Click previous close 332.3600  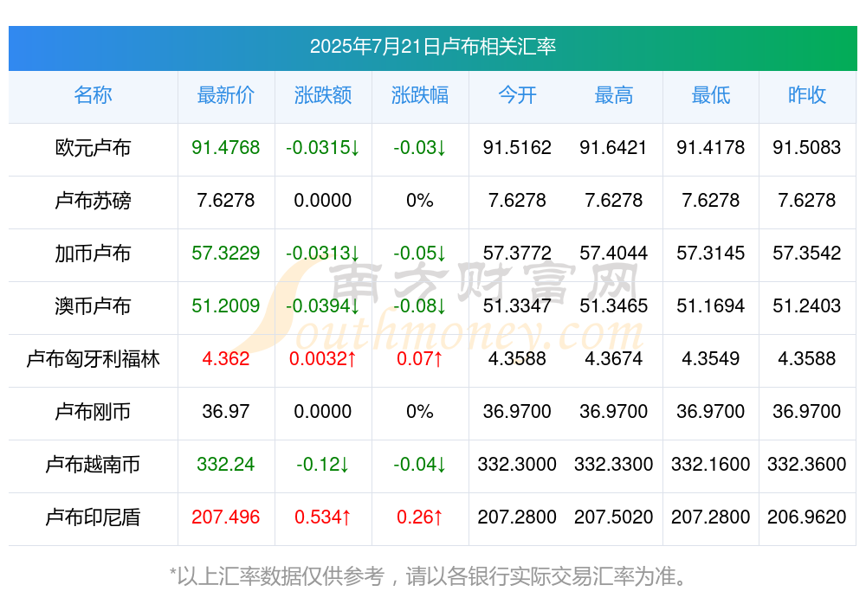pyautogui.click(x=807, y=464)
